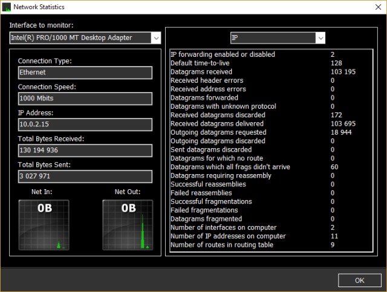Select the Connection Speed 1000 Mbits field
Viewport: 387px width, 292px height.
click(x=85, y=99)
